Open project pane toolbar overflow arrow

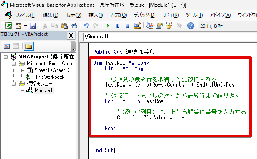[x=73, y=46]
